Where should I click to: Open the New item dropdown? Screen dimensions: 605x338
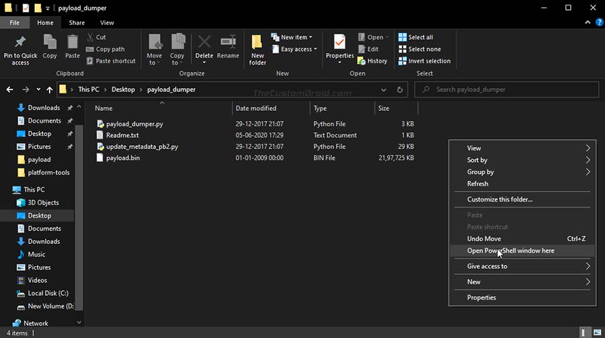point(292,37)
